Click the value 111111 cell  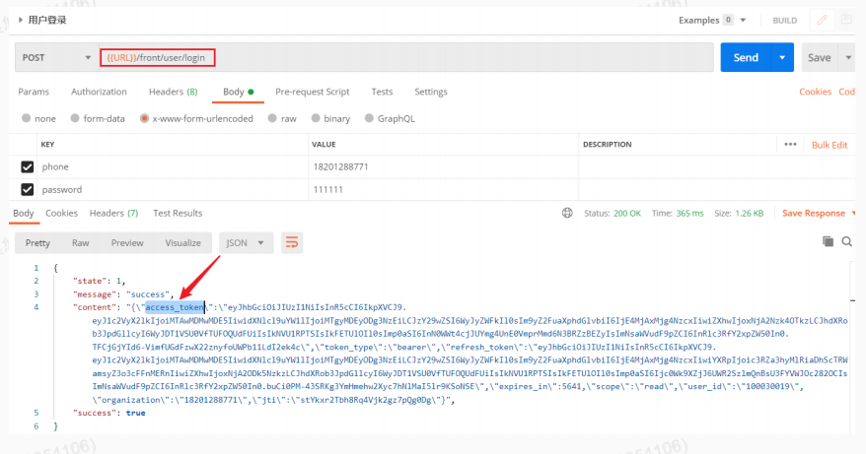point(443,189)
